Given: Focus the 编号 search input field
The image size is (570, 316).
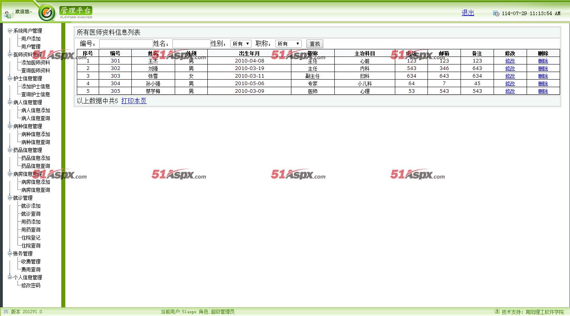Looking at the screenshot, I should point(126,44).
